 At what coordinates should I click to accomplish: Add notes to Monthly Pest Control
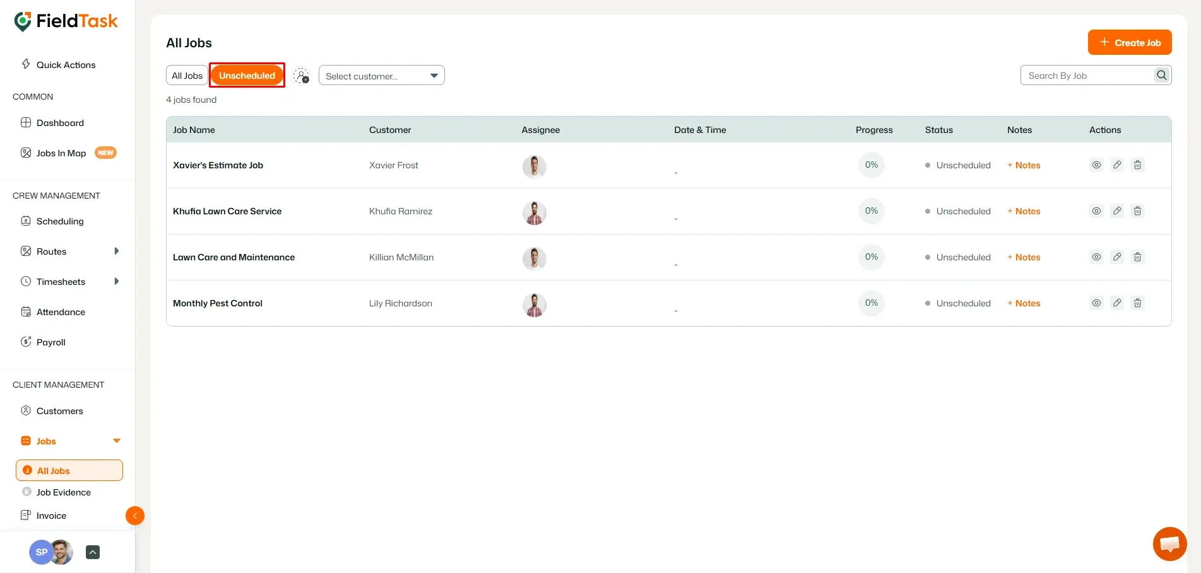coord(1024,303)
